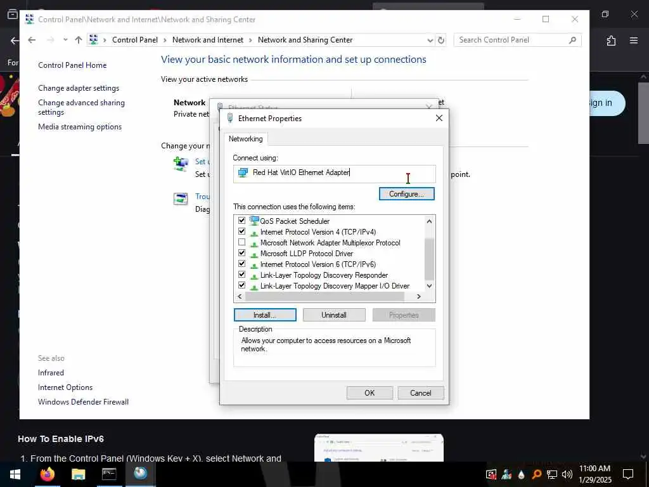This screenshot has width=649, height=487.
Task: Click the up arrow of items list scrollbar
Action: pyautogui.click(x=429, y=221)
